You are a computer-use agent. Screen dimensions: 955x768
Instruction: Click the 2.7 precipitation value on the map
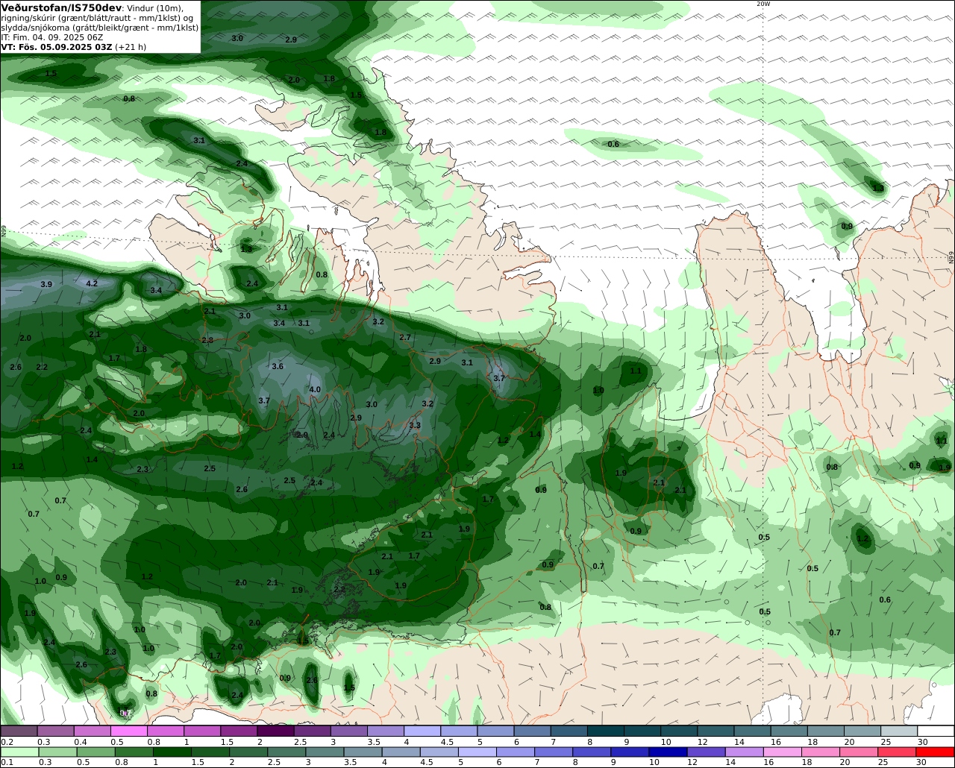click(405, 337)
